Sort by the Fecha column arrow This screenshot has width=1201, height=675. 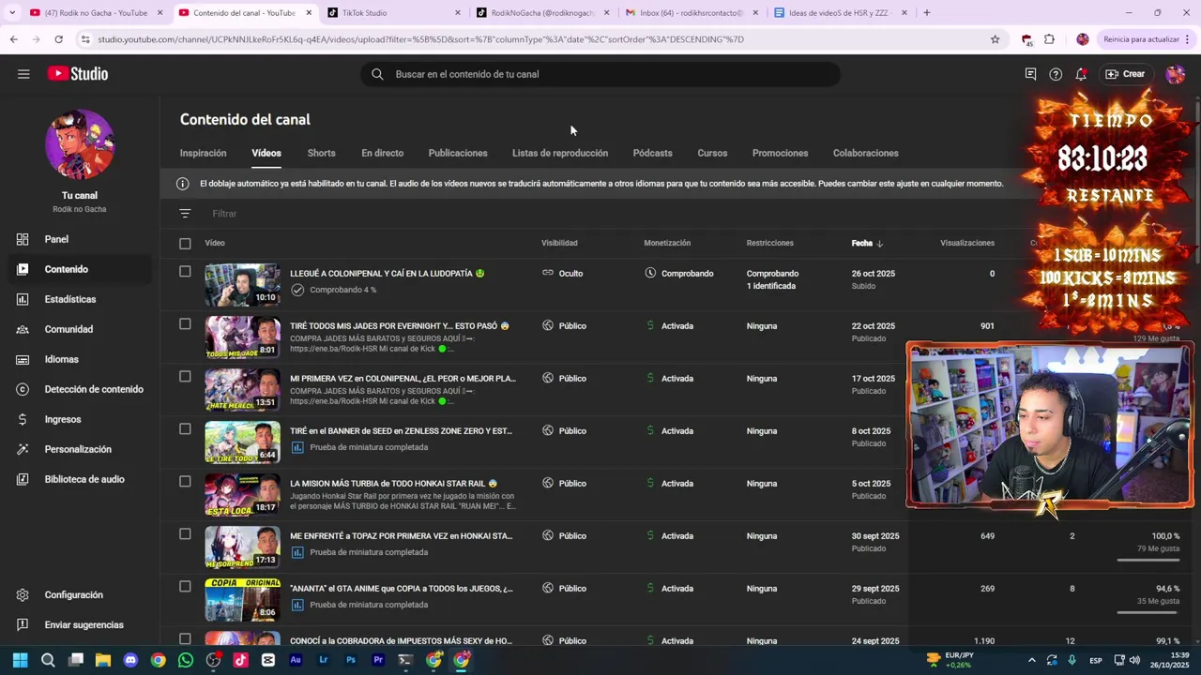point(879,244)
